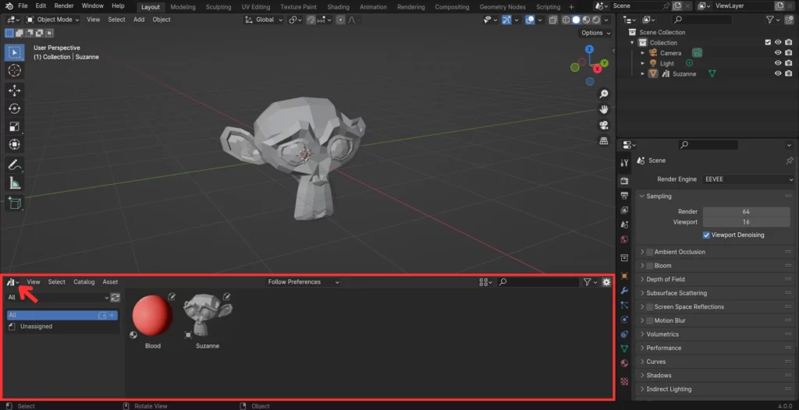Image resolution: width=799 pixels, height=410 pixels.
Task: Enable Ambient Occlusion checkbox
Action: point(650,252)
